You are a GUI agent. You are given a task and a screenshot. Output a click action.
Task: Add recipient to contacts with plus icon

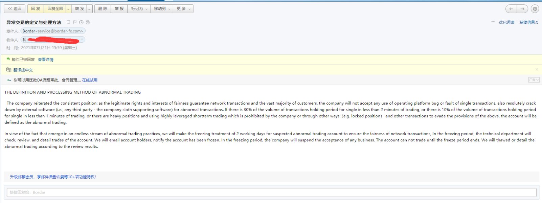tap(82, 40)
